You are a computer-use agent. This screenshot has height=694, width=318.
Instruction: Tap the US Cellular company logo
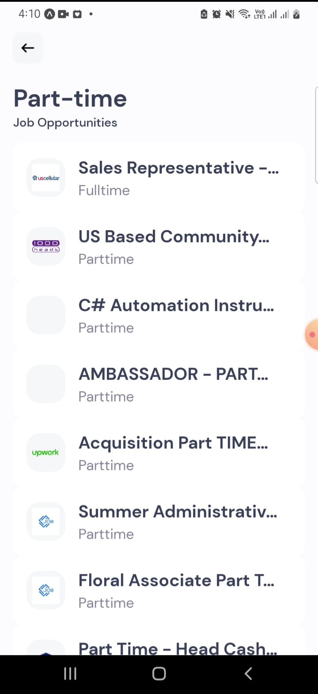coord(45,177)
